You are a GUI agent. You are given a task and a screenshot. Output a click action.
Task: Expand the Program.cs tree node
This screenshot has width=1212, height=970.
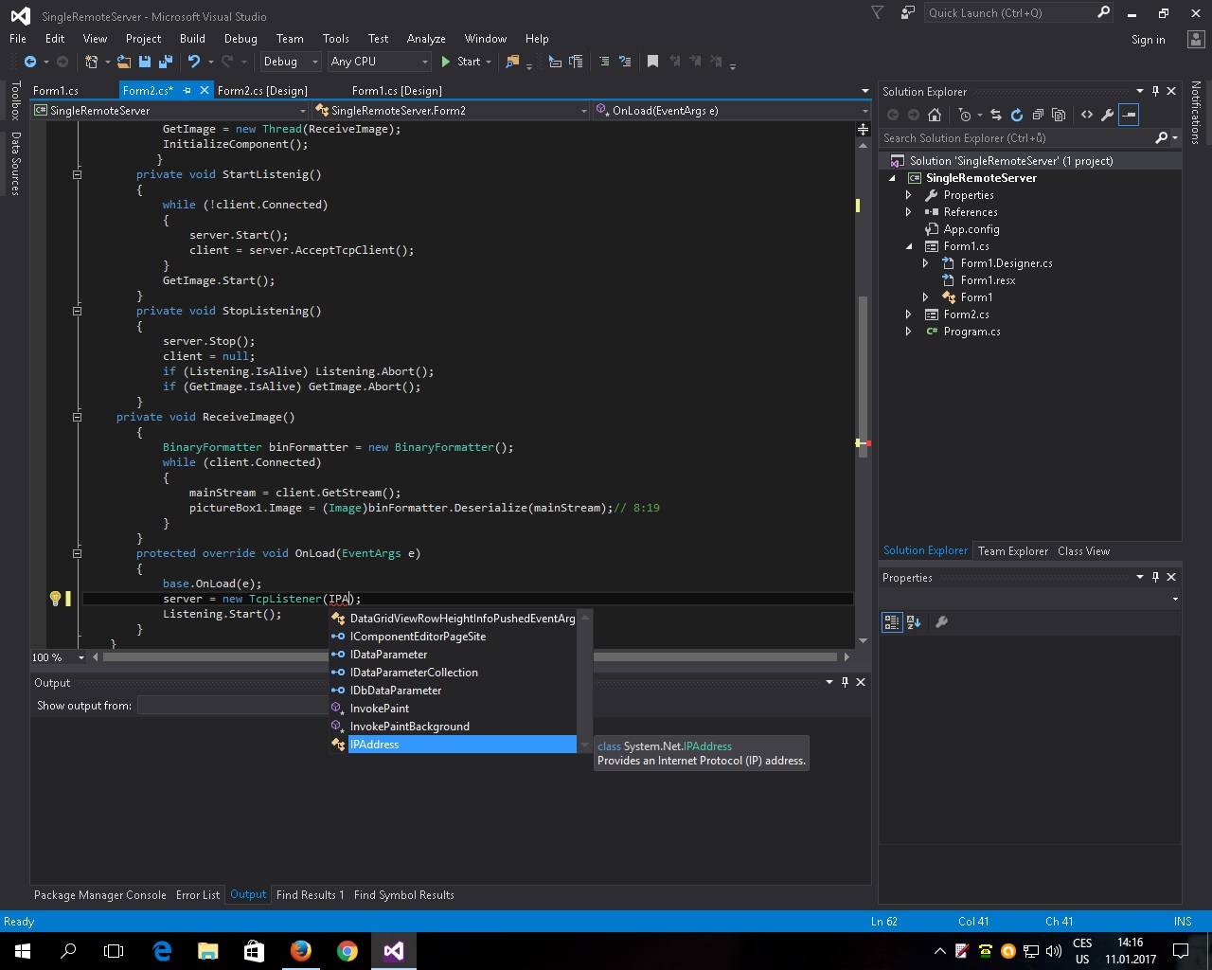[x=909, y=332]
